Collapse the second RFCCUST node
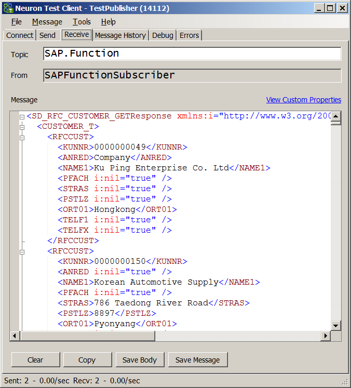This screenshot has width=351, height=388. pyautogui.click(x=22, y=252)
